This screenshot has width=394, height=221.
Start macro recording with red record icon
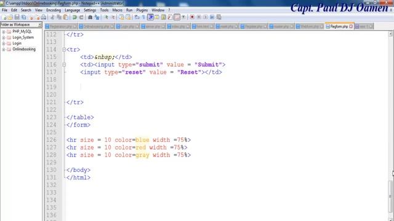coord(192,17)
